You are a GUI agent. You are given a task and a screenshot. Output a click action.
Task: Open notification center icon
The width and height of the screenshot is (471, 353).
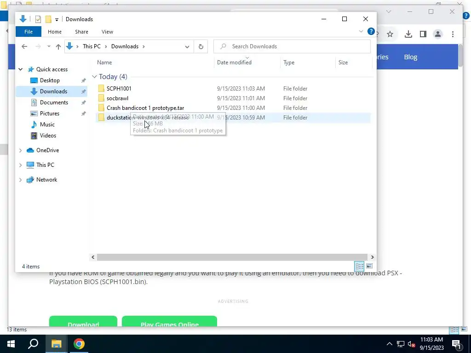click(x=457, y=344)
